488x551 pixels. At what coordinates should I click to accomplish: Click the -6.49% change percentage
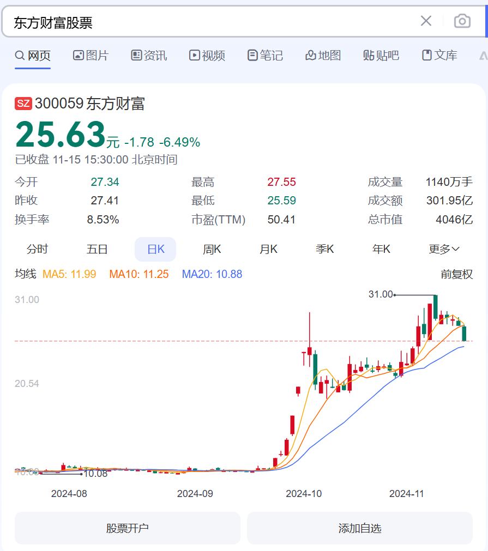tap(179, 142)
